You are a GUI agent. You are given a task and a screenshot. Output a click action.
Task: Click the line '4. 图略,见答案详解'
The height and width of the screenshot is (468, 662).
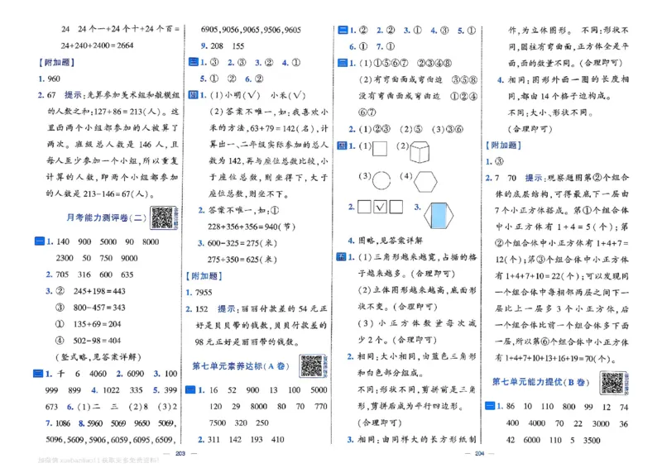pos(386,241)
